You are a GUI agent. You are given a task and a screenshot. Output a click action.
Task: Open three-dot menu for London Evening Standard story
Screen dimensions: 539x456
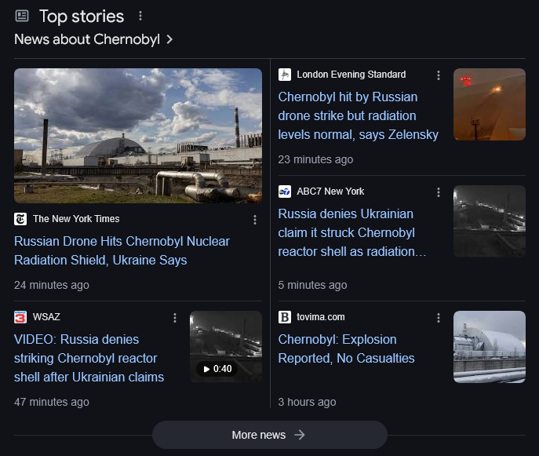439,75
